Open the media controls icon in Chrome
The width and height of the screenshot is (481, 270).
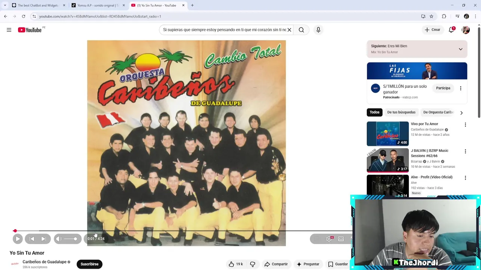coord(457,16)
